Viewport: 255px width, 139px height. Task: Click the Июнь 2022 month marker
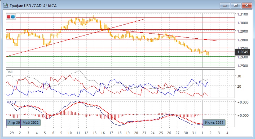coord(214,122)
